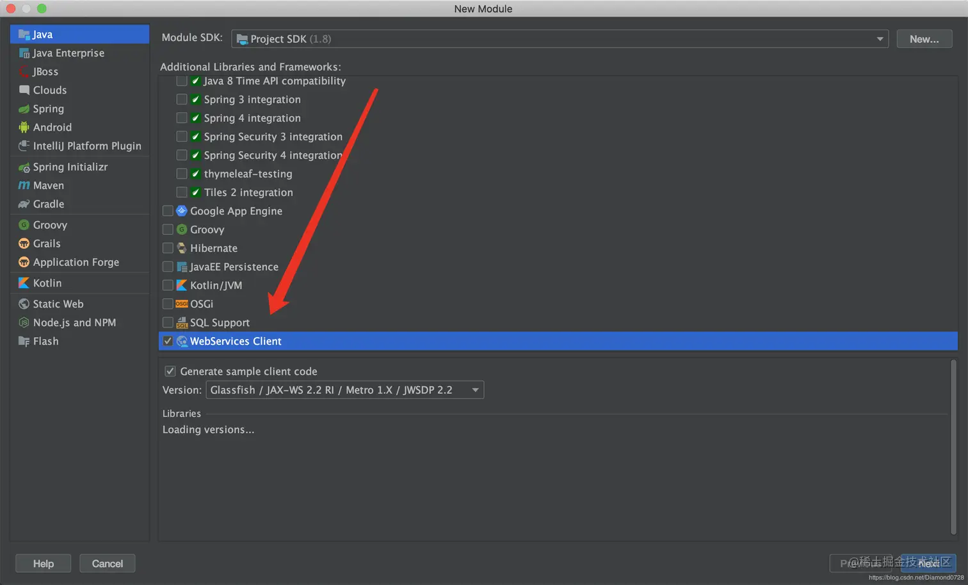
Task: Tick the thymeleaf-testing checkbox
Action: click(182, 174)
